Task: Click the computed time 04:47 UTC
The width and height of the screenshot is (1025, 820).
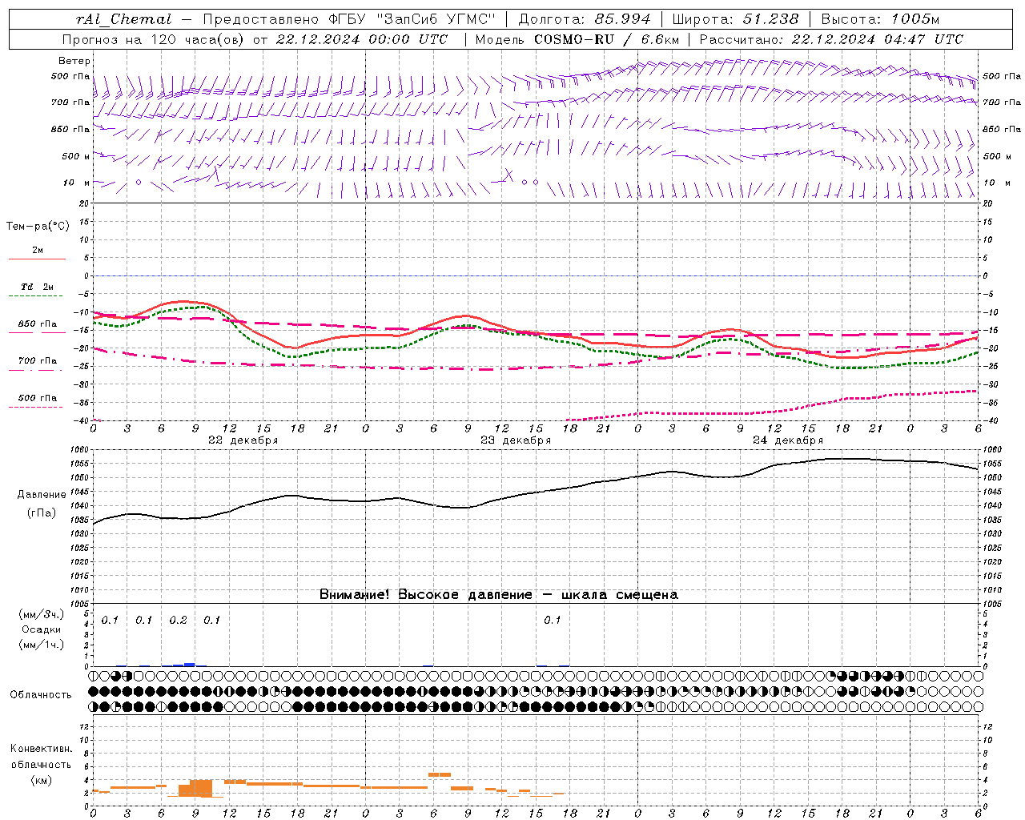Action: [923, 39]
